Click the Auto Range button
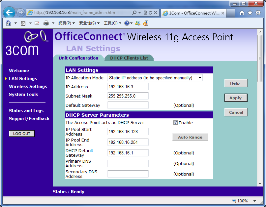 [190, 137]
